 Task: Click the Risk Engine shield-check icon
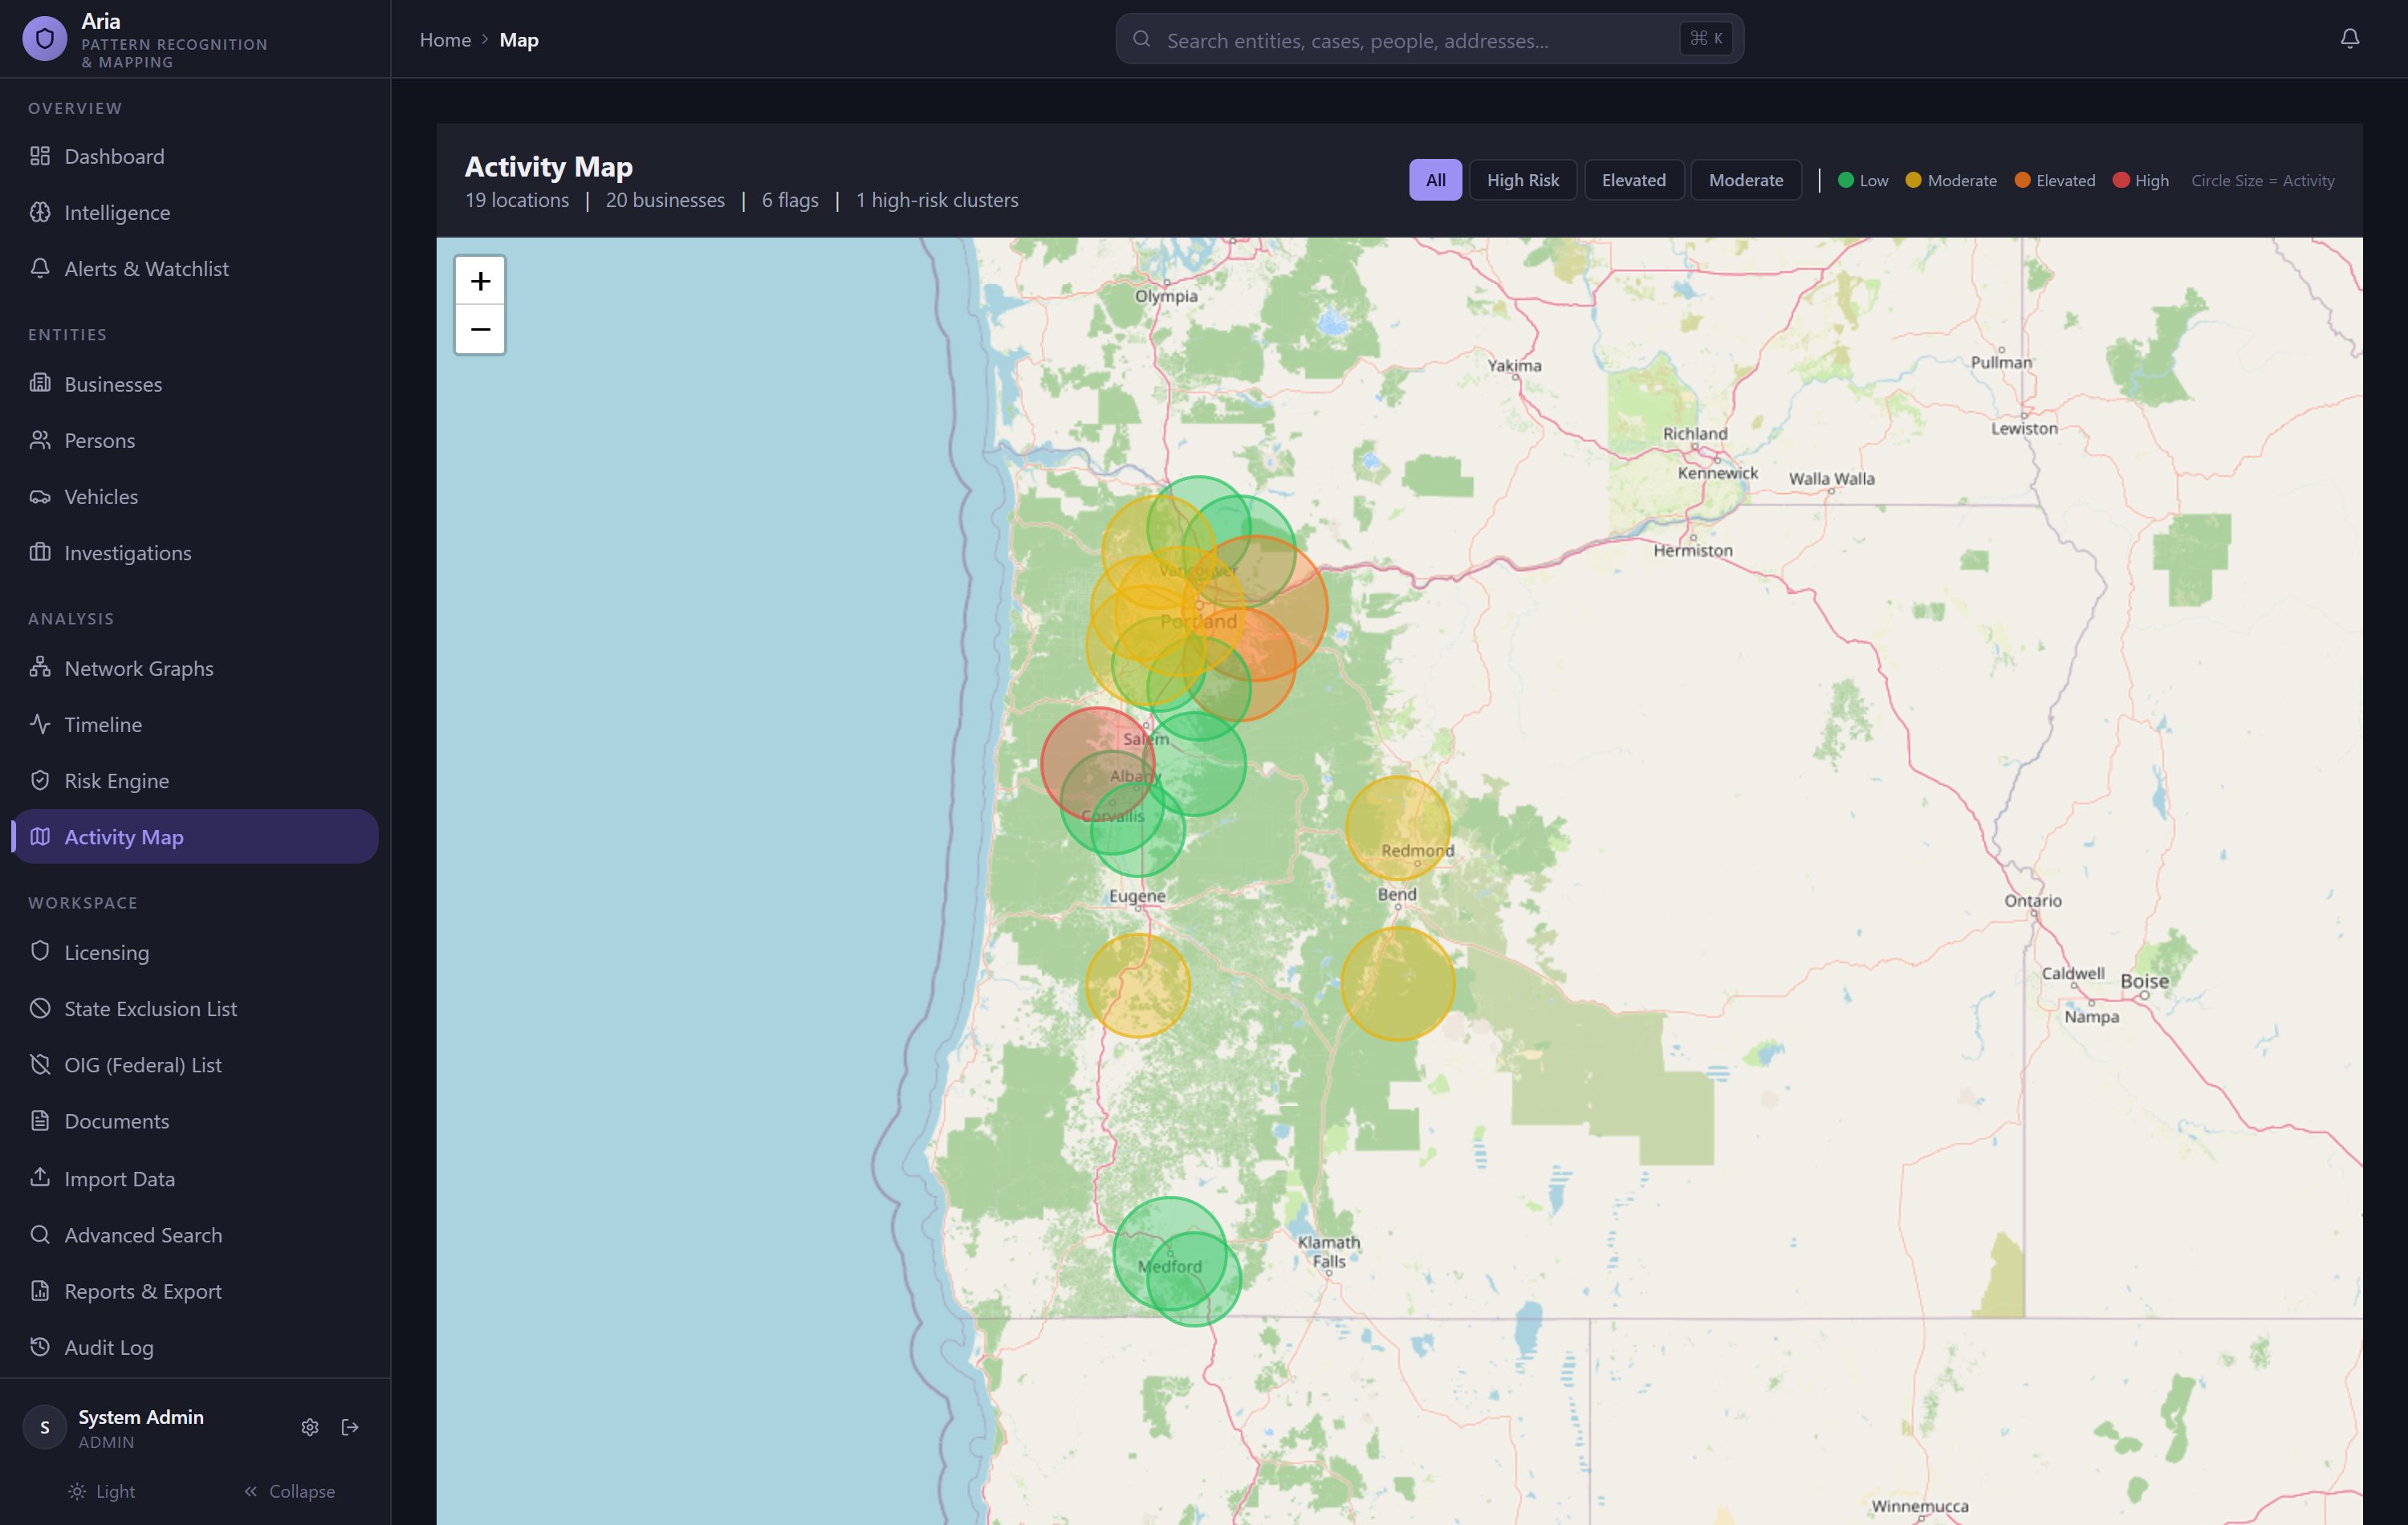pos(40,780)
